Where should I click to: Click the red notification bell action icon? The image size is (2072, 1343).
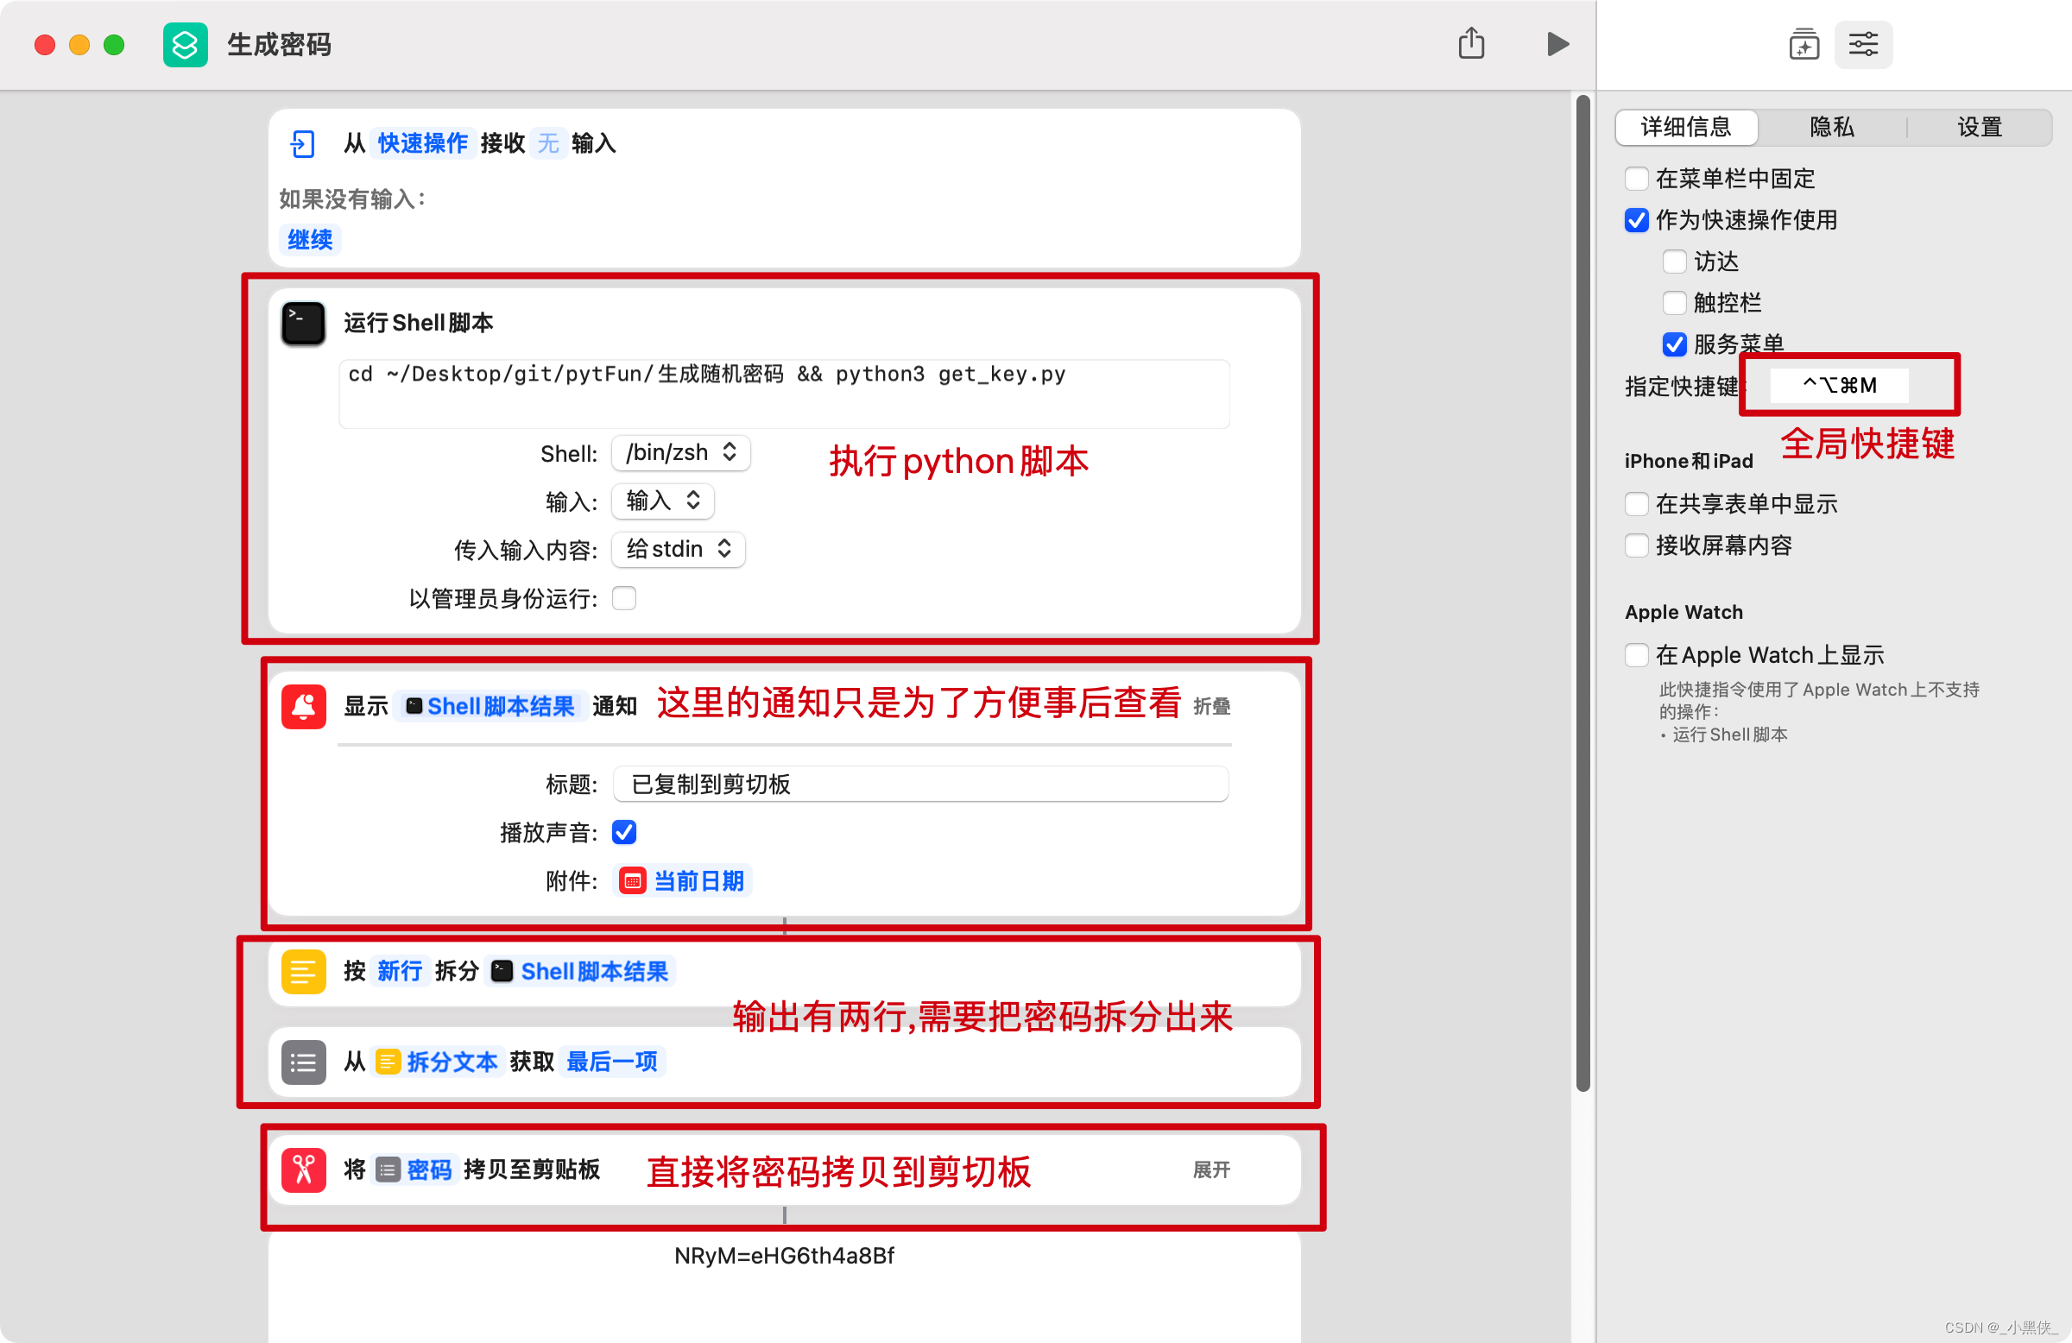click(303, 706)
